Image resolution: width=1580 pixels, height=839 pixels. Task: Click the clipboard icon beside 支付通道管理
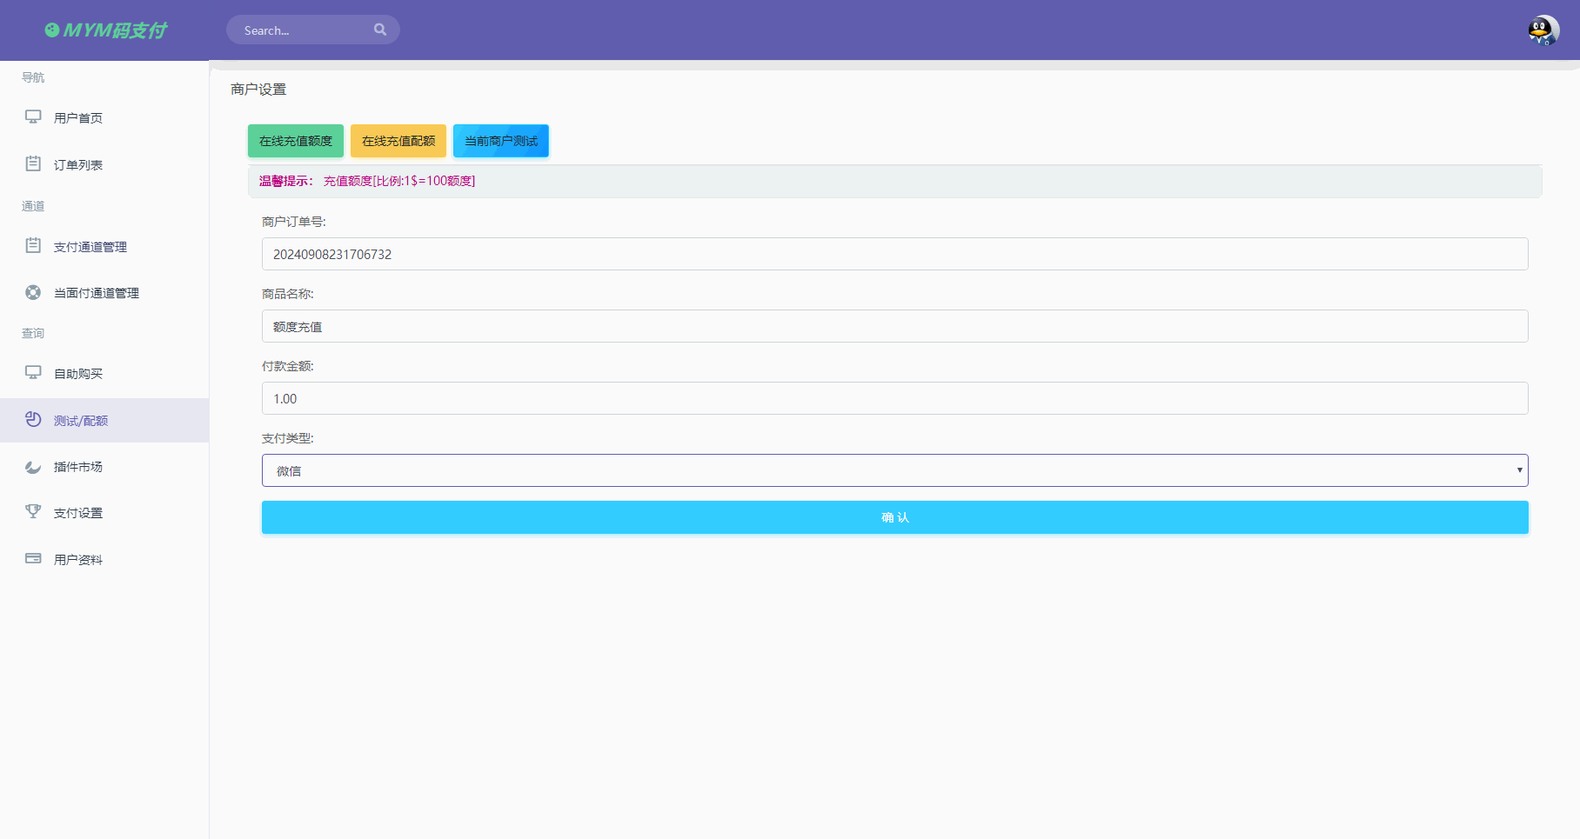click(x=33, y=246)
